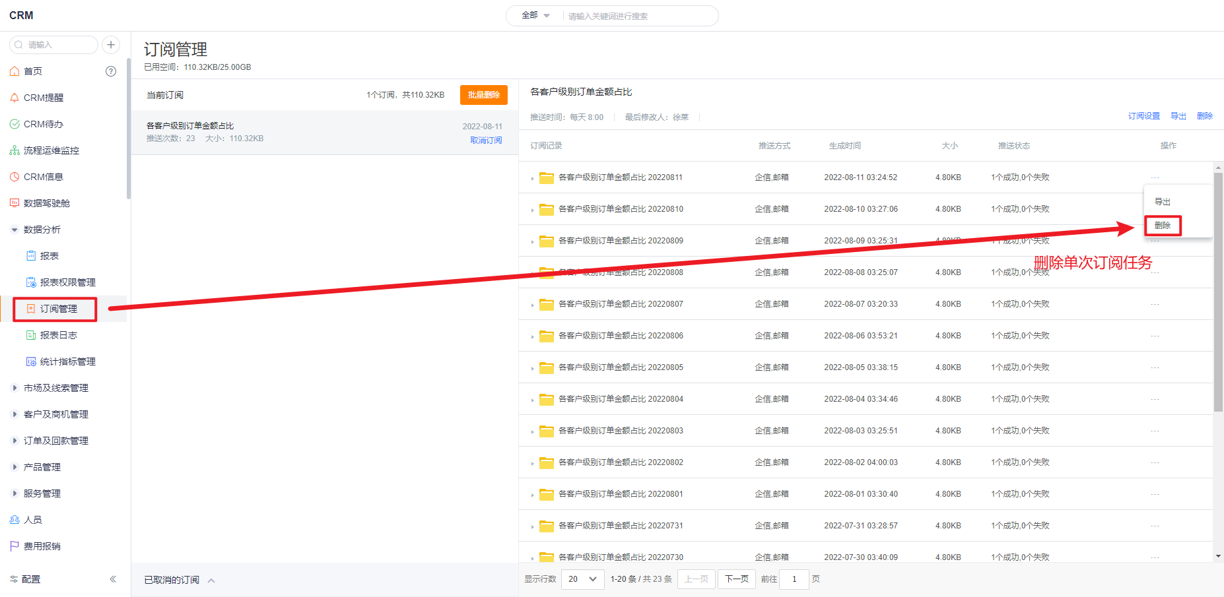Select record 各客户级别订单金额占比 20220801
The image size is (1224, 597).
coord(621,494)
